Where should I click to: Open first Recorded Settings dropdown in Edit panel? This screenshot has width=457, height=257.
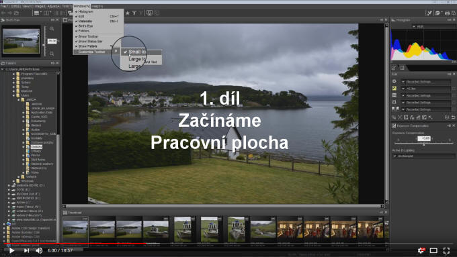tap(426, 81)
